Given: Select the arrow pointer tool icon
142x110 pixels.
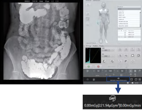Looking at the screenshot, I should click(120, 61).
